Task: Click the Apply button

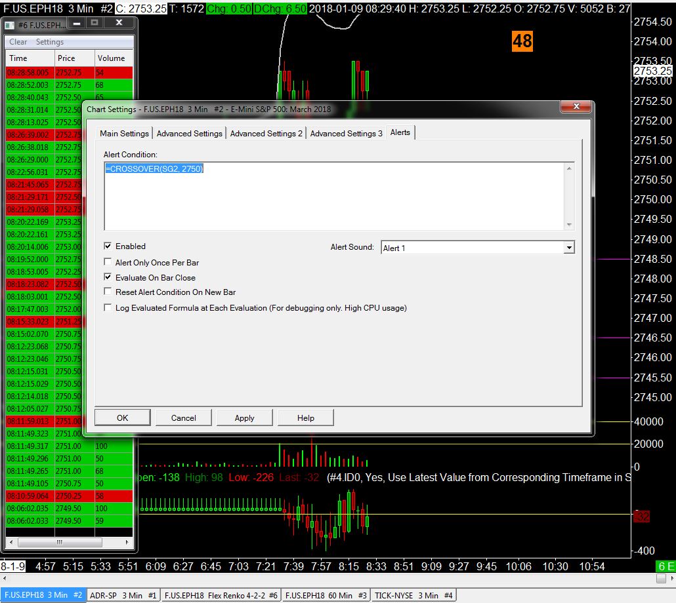Action: [x=244, y=418]
